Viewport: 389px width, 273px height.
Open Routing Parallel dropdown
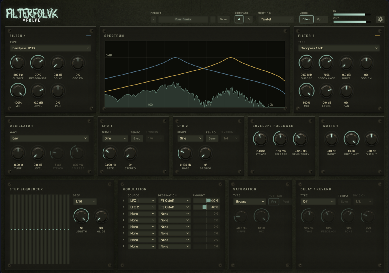pyautogui.click(x=276, y=19)
